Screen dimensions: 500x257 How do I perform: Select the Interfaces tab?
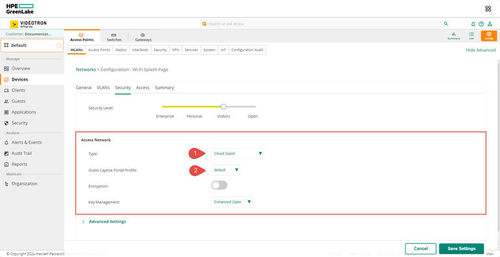[x=140, y=50]
